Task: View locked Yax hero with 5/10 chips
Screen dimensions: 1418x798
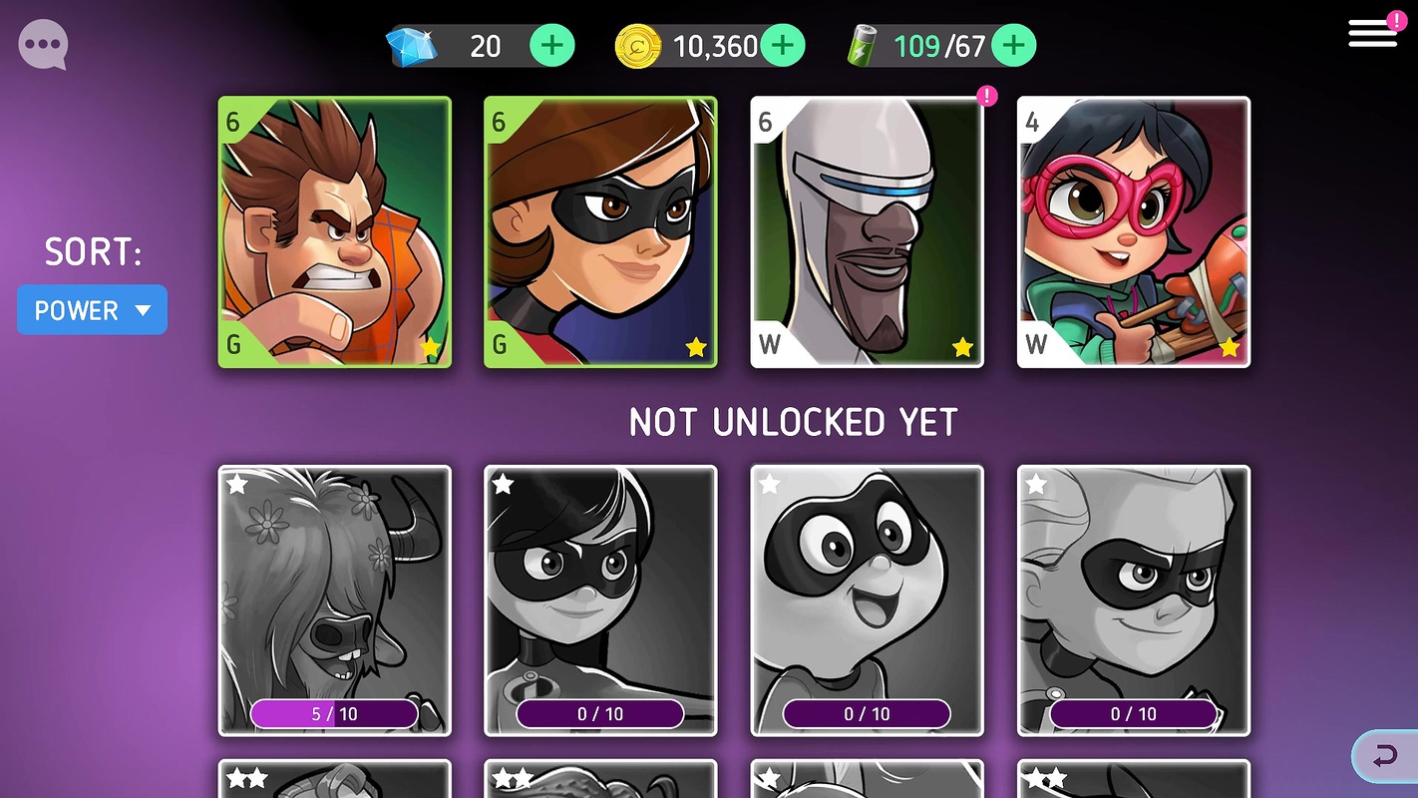Action: tap(335, 600)
